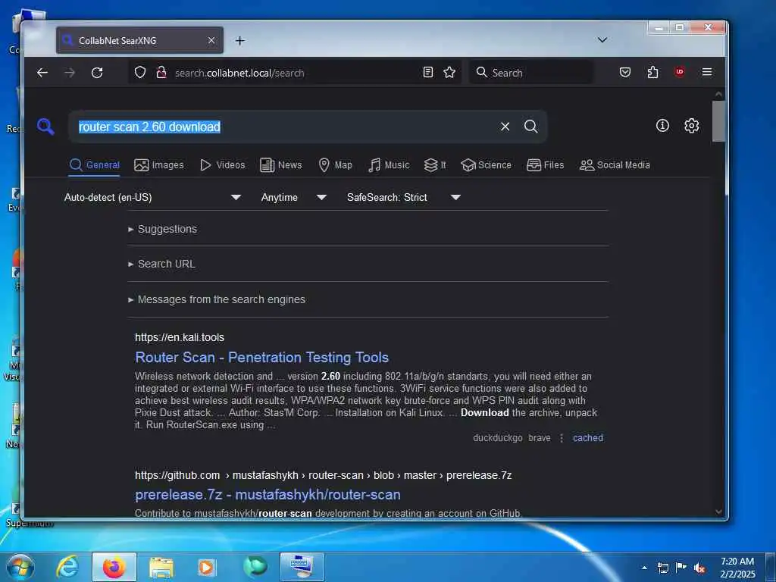This screenshot has height=582, width=776.
Task: Click the page vertical scrollbar thumb
Action: tap(718, 121)
